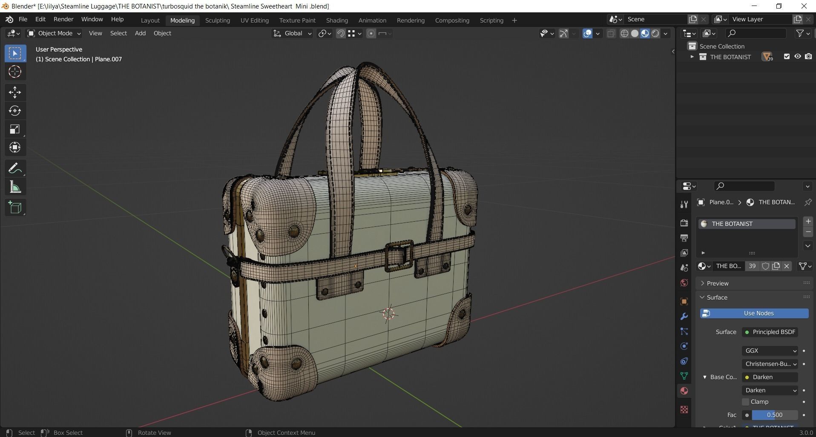Screen dimensions: 816x437
Task: Open the pivot point dropdown
Action: (325, 33)
